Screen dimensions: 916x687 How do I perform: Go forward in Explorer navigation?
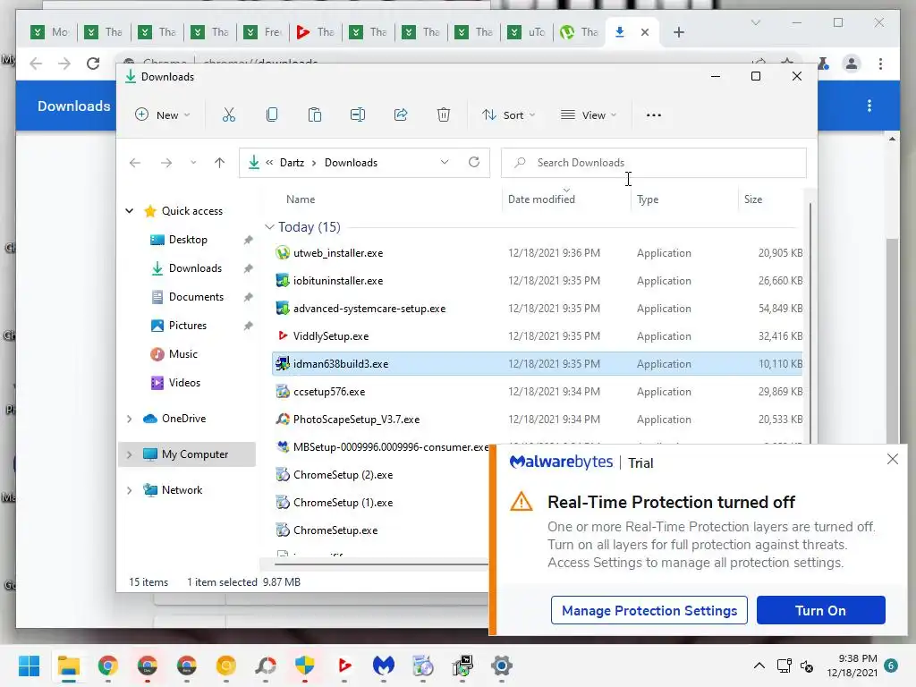[x=166, y=163]
